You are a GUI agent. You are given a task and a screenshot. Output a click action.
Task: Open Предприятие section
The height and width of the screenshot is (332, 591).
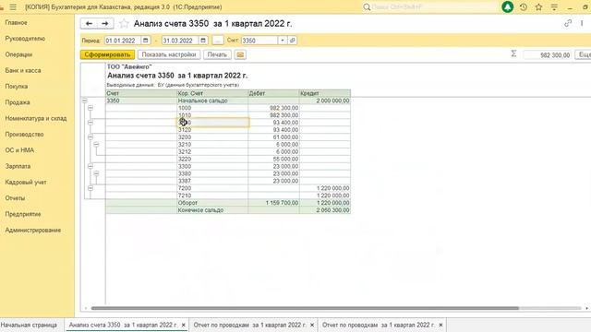tap(22, 214)
